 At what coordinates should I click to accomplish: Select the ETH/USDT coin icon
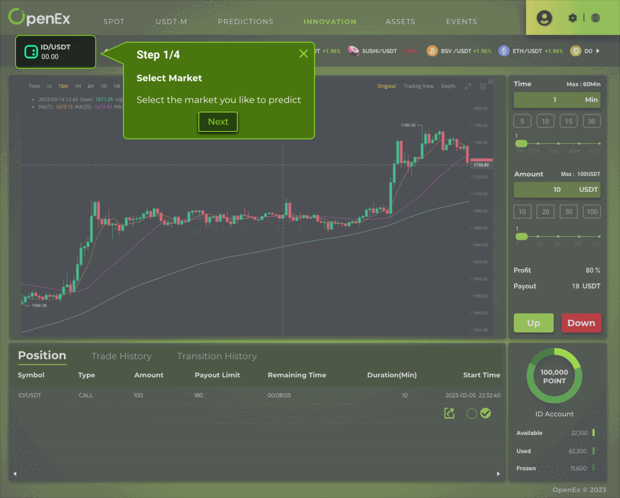pos(504,51)
